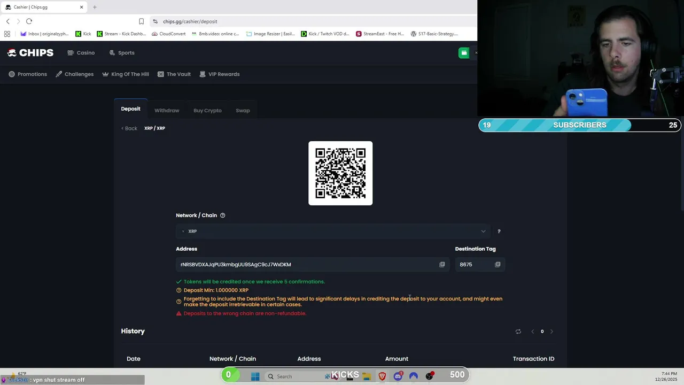684x385 pixels.
Task: Click the deposit QR code
Action: 340,173
